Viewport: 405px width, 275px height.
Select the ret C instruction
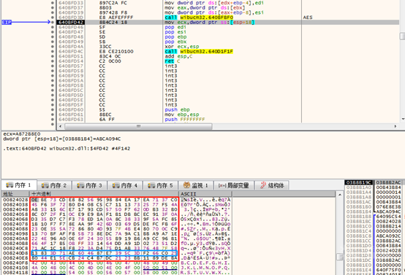tap(173, 61)
